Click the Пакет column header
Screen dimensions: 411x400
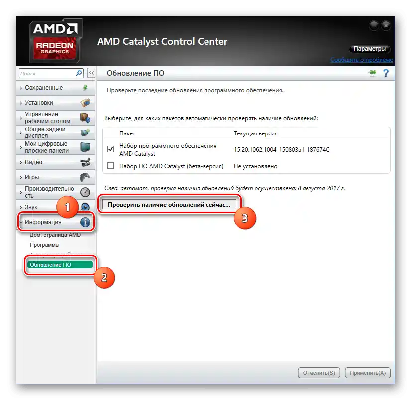[127, 133]
